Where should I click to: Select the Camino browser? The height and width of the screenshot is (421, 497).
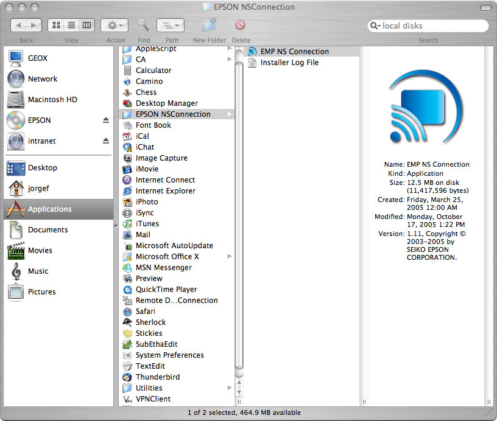click(177, 82)
